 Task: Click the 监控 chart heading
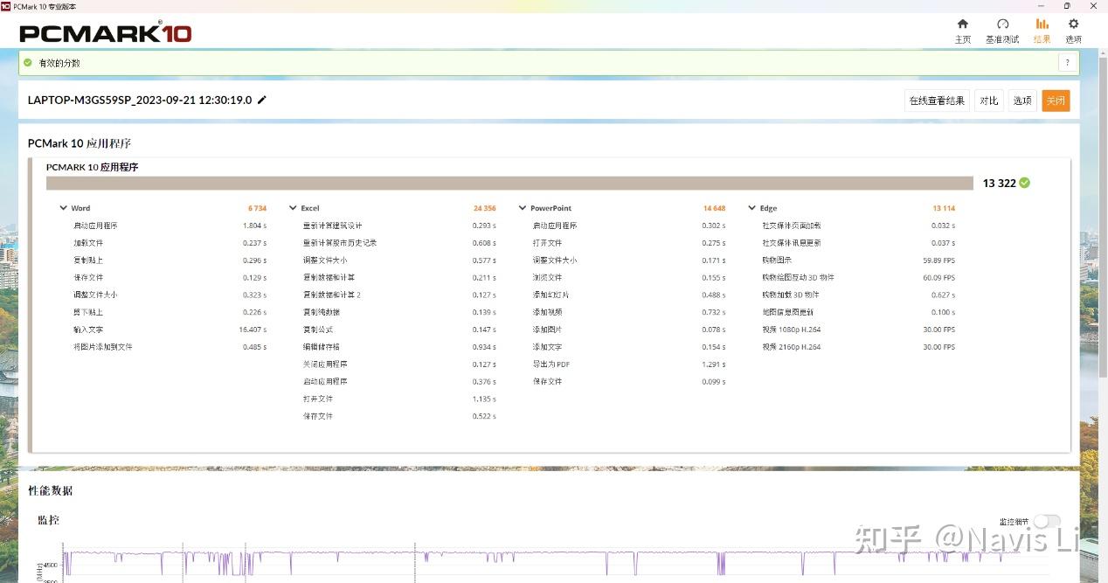pos(48,520)
